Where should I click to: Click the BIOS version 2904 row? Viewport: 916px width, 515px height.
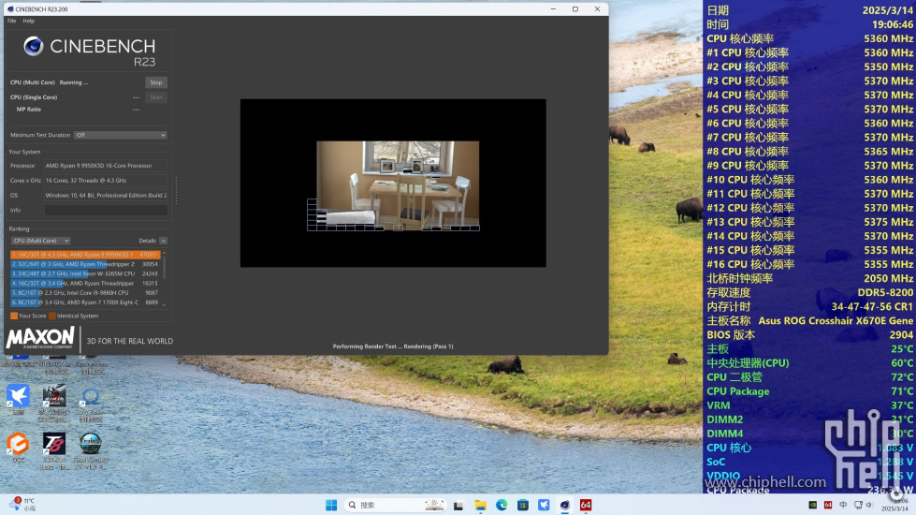pyautogui.click(x=809, y=335)
